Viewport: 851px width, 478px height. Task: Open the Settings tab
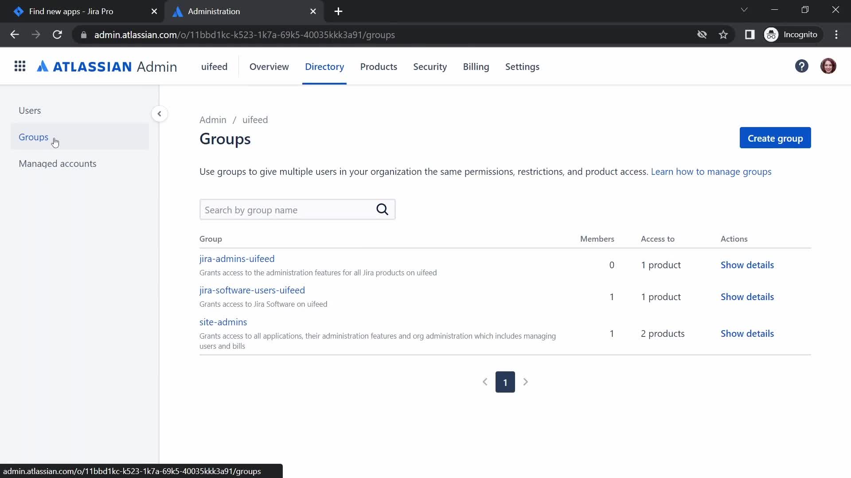point(522,66)
